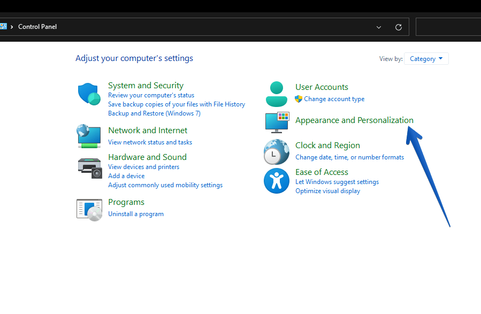Open Save backup copies with File History
The height and width of the screenshot is (314, 481).
tap(177, 104)
